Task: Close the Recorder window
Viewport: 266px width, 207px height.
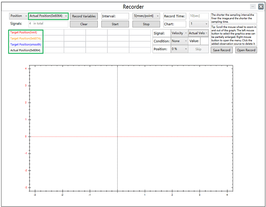Action: click(x=261, y=7)
